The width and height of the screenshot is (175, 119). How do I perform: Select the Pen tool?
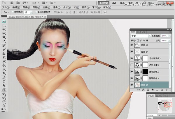pyautogui.click(x=4, y=78)
